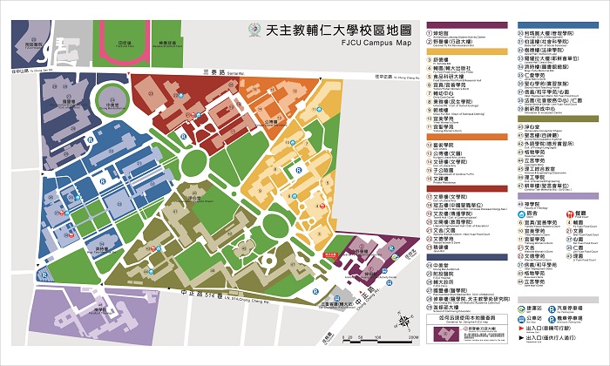610x366 pixels.
Task: Click legend entry 30 利瑪竇大樓(管理學院)
Action: [x=546, y=33]
